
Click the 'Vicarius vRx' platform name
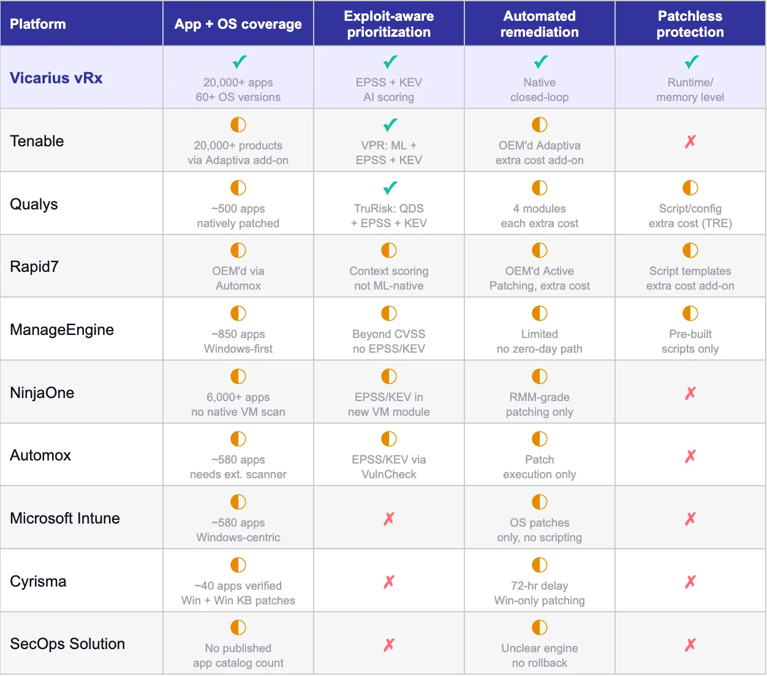click(x=56, y=78)
